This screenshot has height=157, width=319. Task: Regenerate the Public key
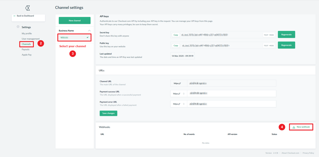click(286, 45)
